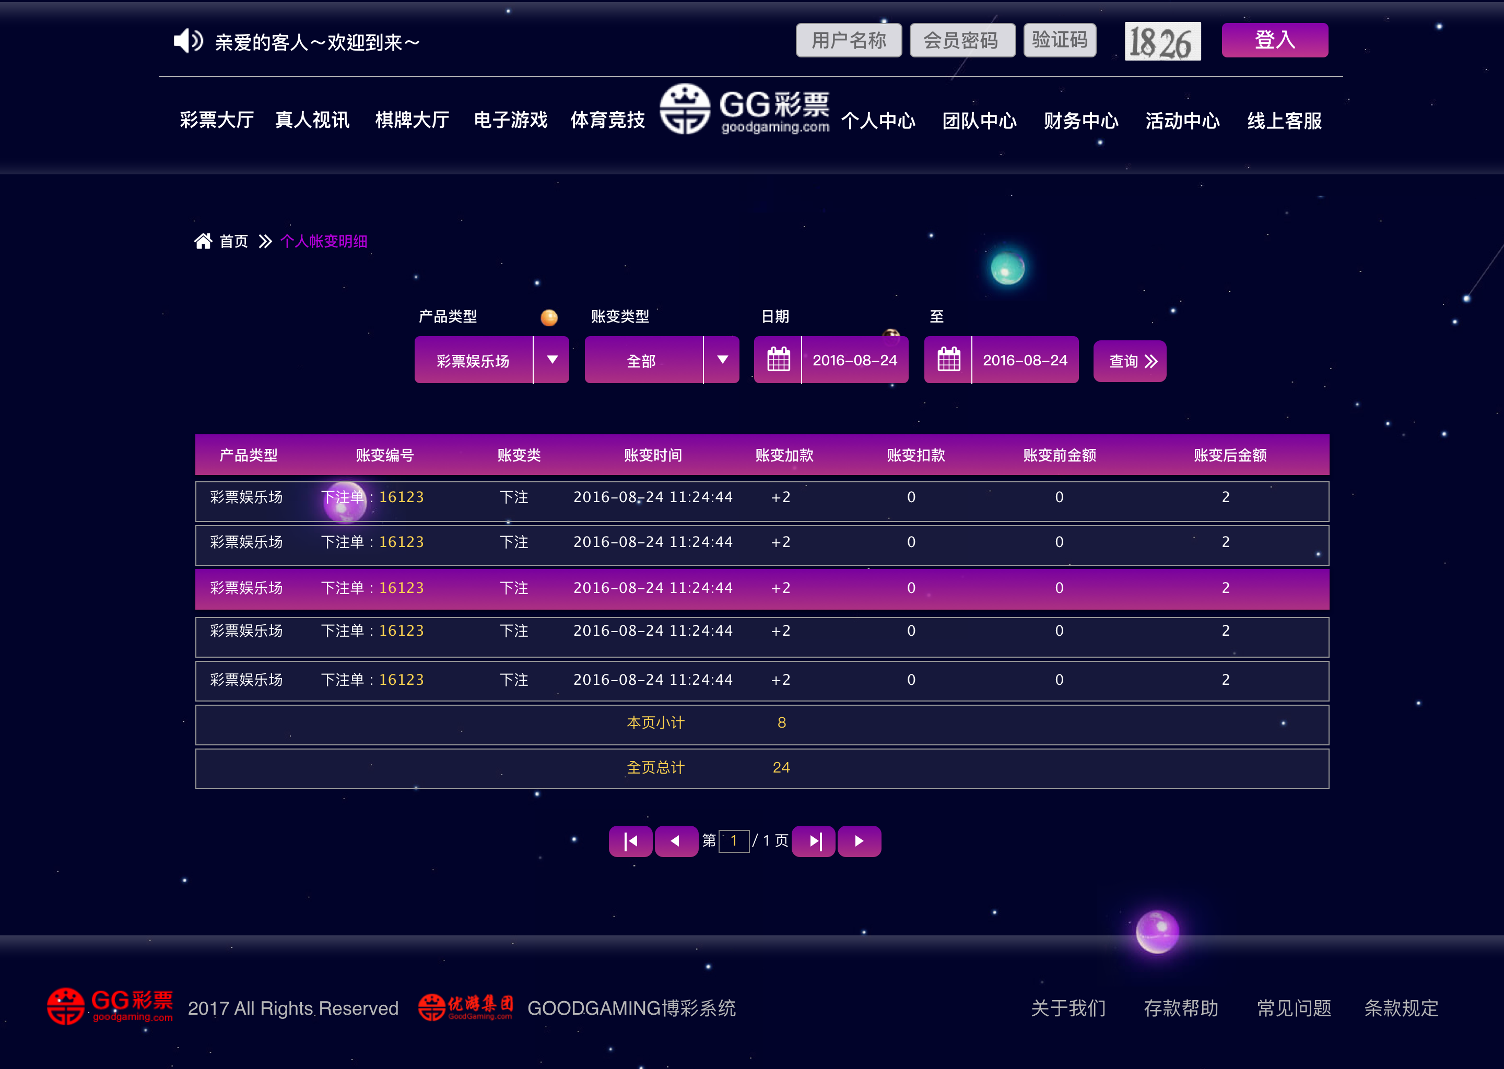Click the speaker announcement icon
The height and width of the screenshot is (1069, 1504).
click(x=187, y=41)
